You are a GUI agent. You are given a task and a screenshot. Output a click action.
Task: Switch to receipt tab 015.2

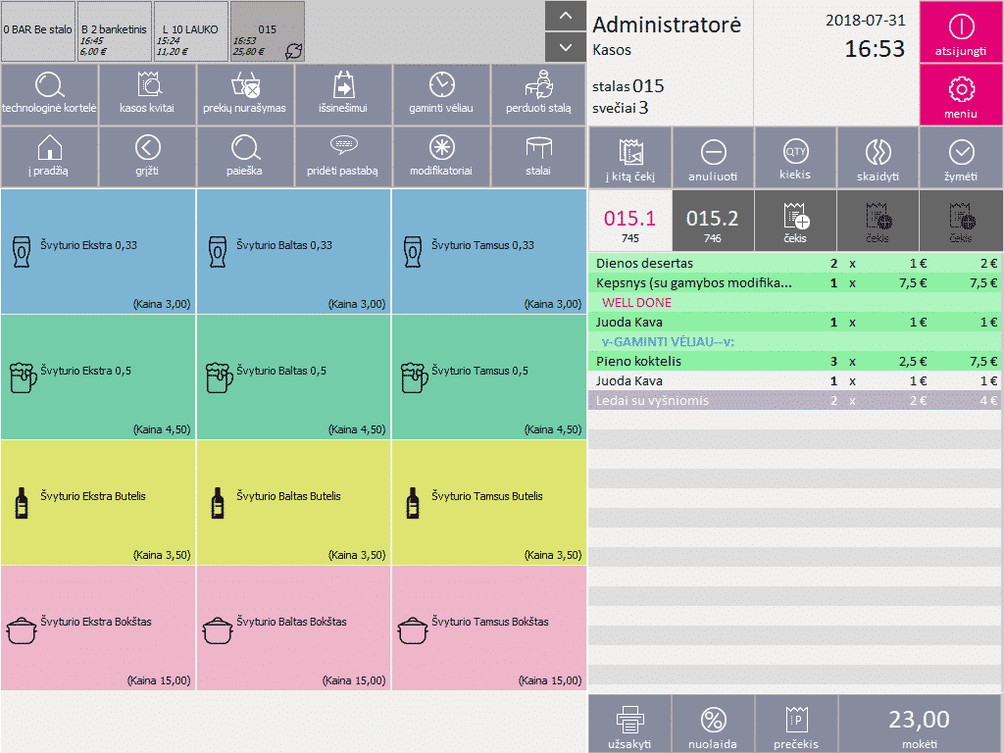[x=712, y=220]
